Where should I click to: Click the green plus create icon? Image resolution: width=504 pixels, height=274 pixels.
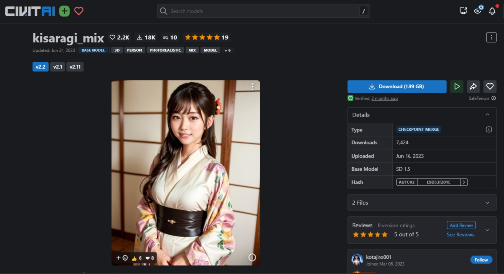click(x=64, y=11)
